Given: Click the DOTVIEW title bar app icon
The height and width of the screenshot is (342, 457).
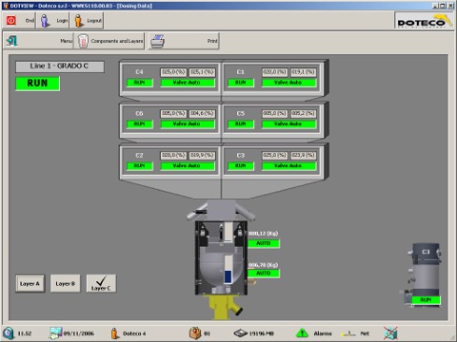Looking at the screenshot, I should [6, 6].
